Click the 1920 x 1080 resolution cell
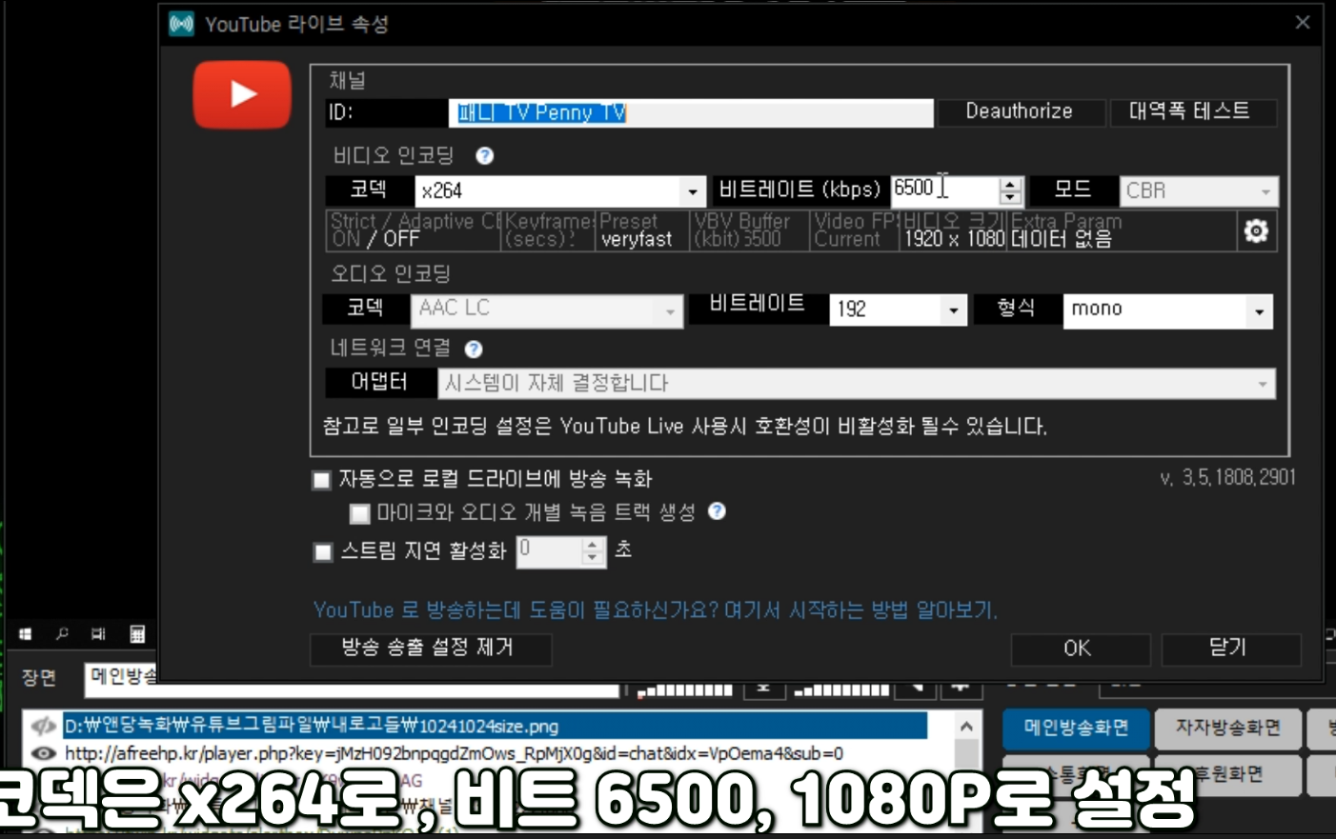The height and width of the screenshot is (839, 1336). coord(953,230)
